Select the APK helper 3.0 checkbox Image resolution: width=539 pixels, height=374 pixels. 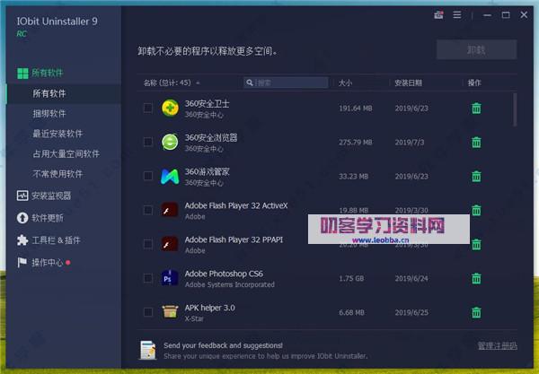tap(148, 312)
